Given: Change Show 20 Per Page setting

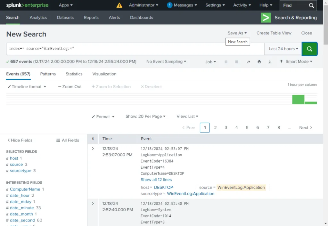Looking at the screenshot, I should 145,117.
